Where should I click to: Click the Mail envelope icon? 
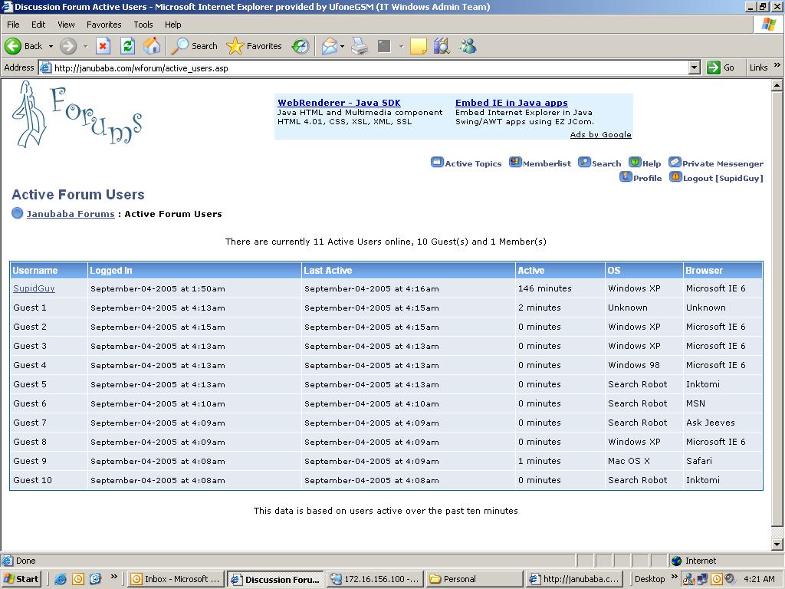pos(329,46)
